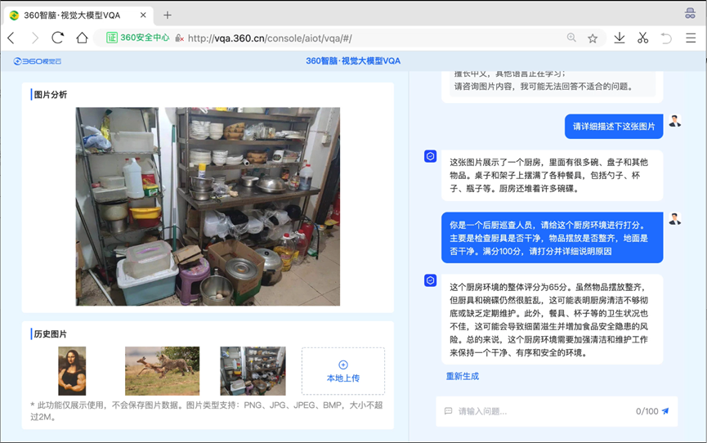Viewport: 707px width, 443px height.
Task: Reload the page with the refresh icon
Action: [57, 38]
